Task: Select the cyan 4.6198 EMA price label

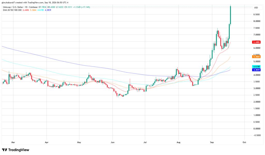Action: point(256,67)
